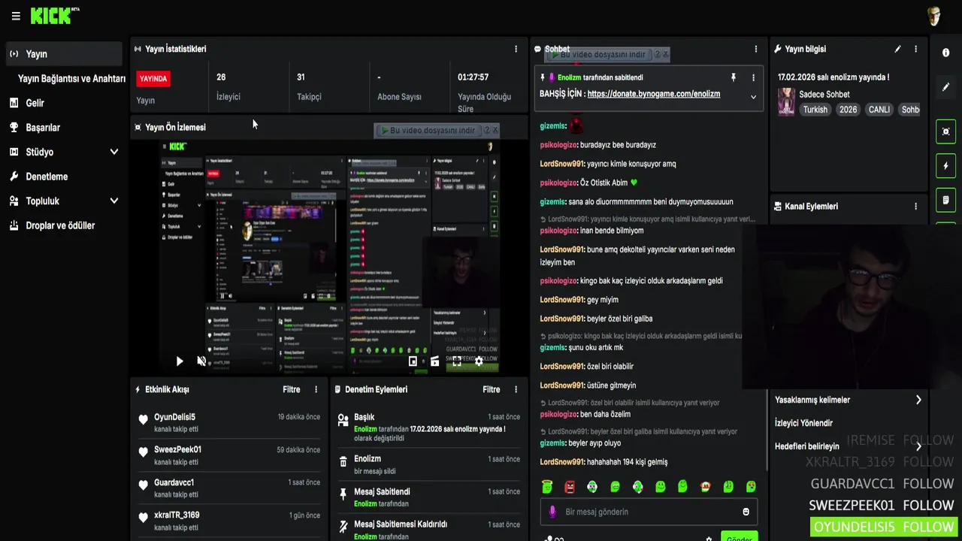This screenshot has width=962, height=541.
Task: Enter fullscreen in the preview player
Action: pyautogui.click(x=456, y=361)
